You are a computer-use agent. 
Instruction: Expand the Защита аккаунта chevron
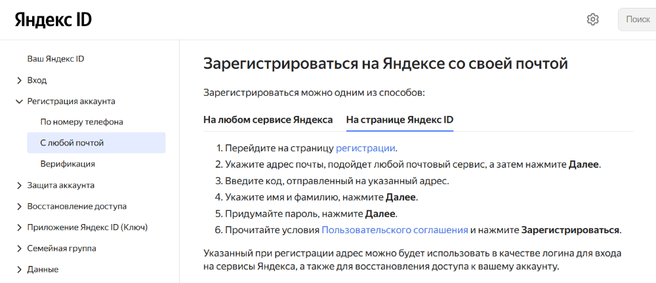[x=19, y=185]
